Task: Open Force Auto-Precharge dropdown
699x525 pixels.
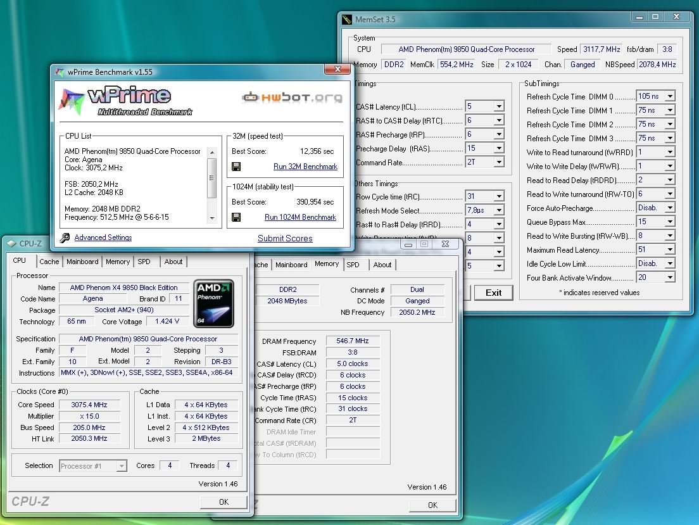Action: tap(670, 208)
